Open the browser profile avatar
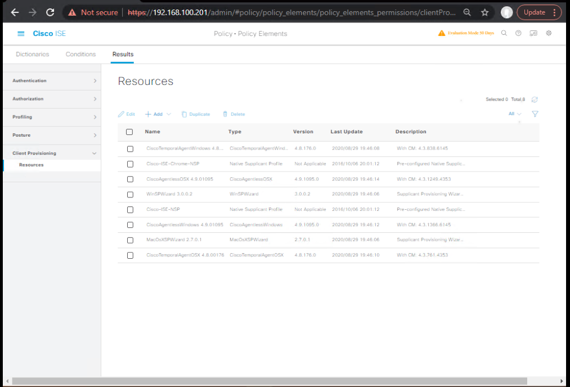Screen dimensions: 570x387 pos(506,12)
